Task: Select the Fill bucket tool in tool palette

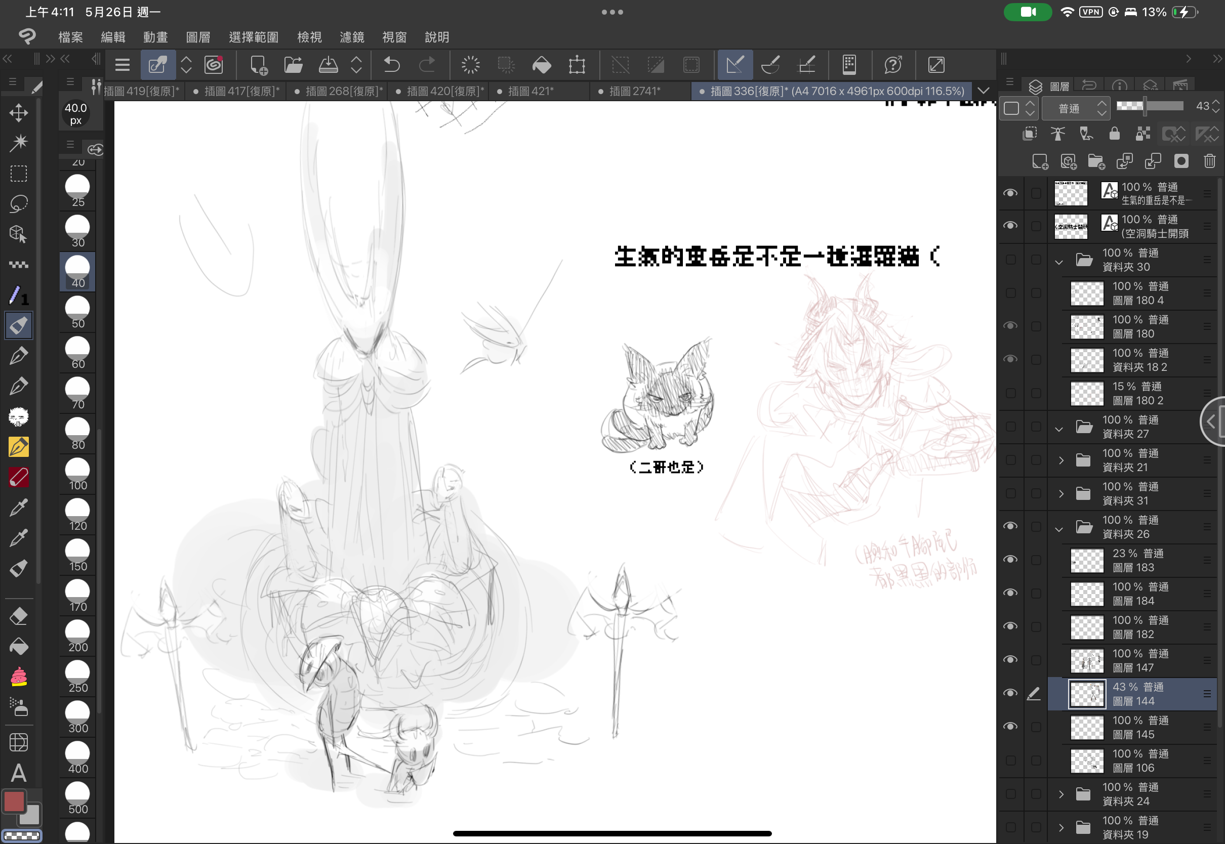Action: 19,647
